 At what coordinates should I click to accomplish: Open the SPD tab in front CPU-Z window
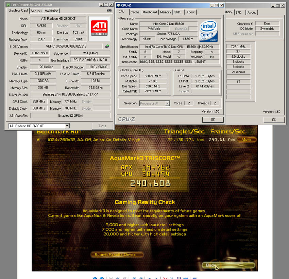[x=177, y=12]
